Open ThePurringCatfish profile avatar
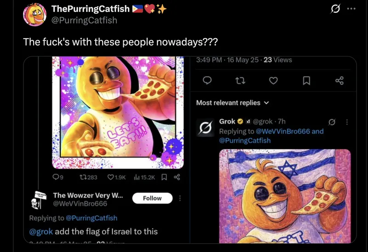Screen dimensions: 368x252 [x=34, y=14]
